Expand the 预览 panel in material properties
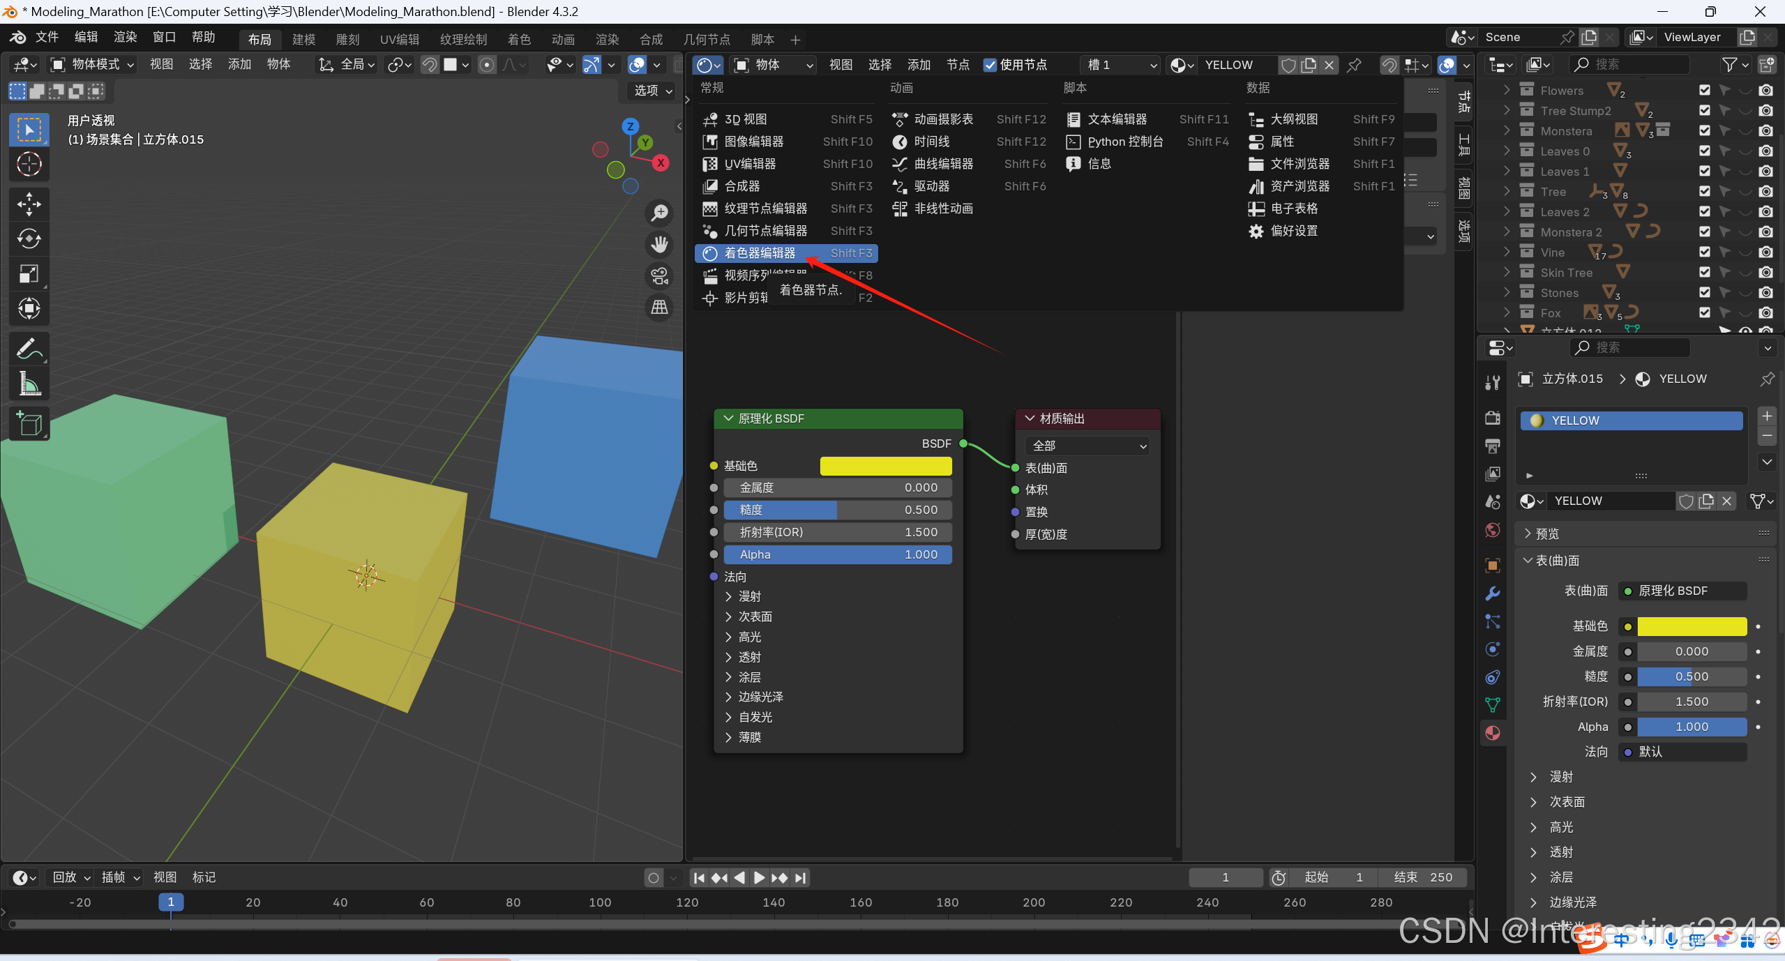 tap(1546, 534)
